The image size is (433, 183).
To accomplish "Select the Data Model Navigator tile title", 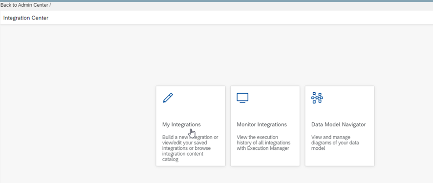I will [339, 124].
